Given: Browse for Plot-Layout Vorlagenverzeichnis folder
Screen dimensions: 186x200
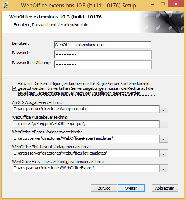Looking at the screenshot, I should [164, 153].
